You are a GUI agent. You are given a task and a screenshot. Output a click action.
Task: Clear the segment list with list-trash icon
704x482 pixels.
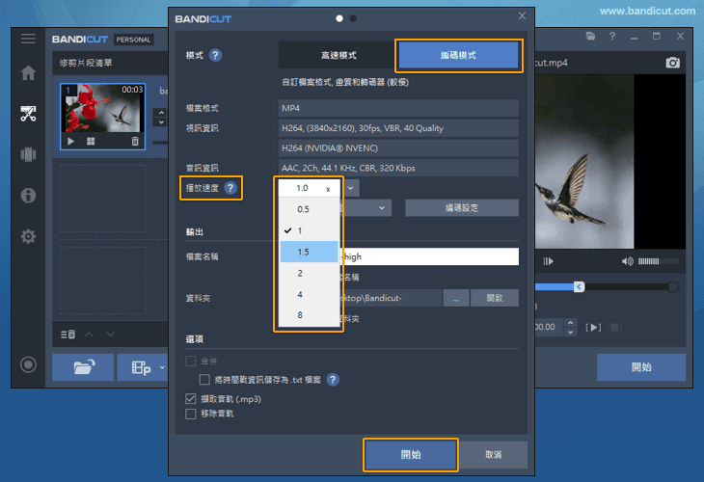tap(68, 335)
